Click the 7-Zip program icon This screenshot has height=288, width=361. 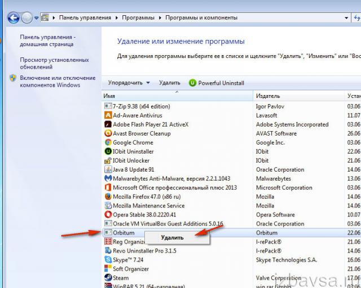[108, 106]
